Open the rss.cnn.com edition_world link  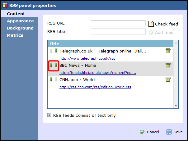tap(95, 87)
